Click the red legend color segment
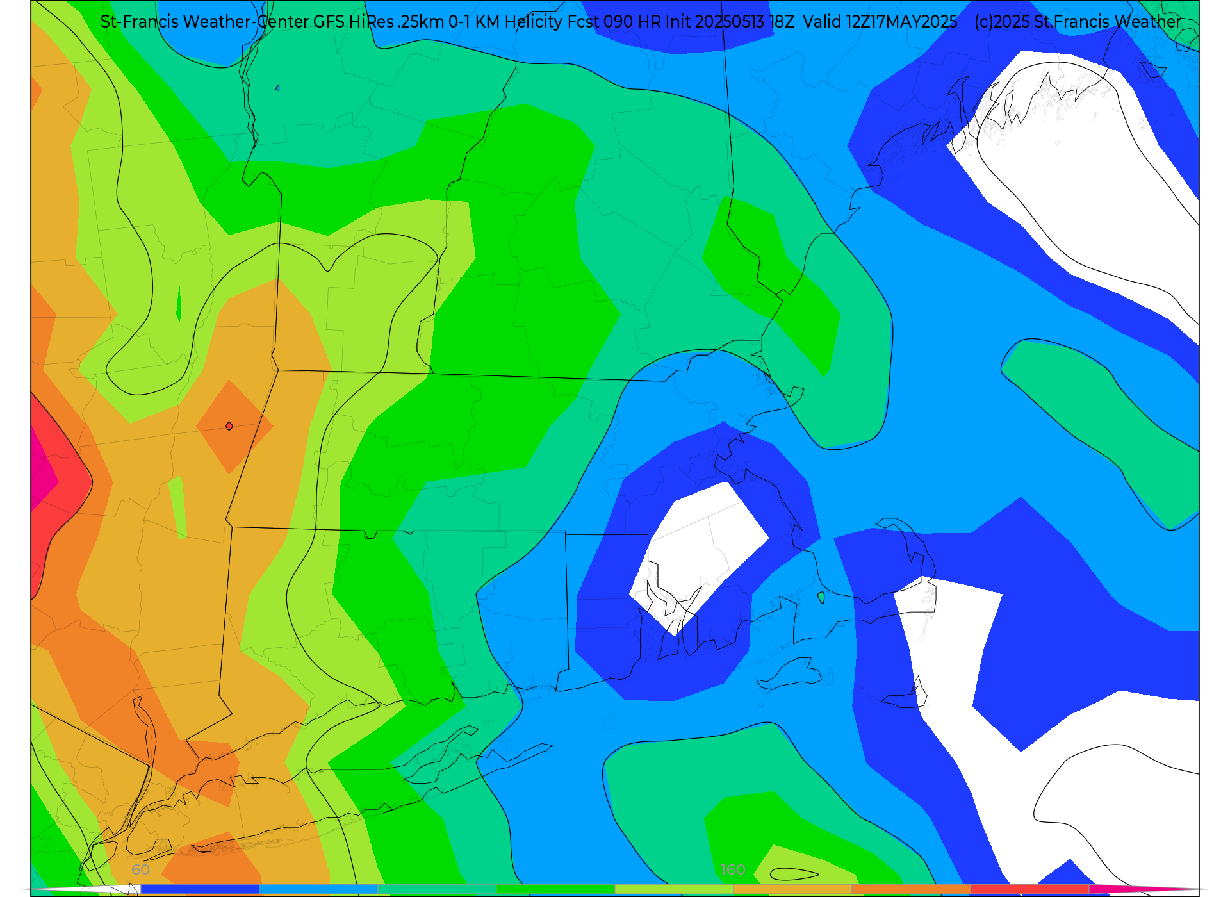This screenshot has height=897, width=1230. tap(1029, 889)
